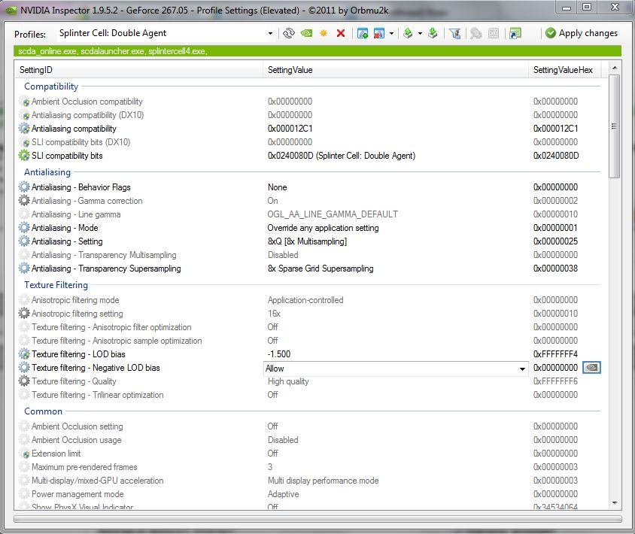This screenshot has height=534, width=635.
Task: Select High quality texture filtering value
Action: click(288, 381)
